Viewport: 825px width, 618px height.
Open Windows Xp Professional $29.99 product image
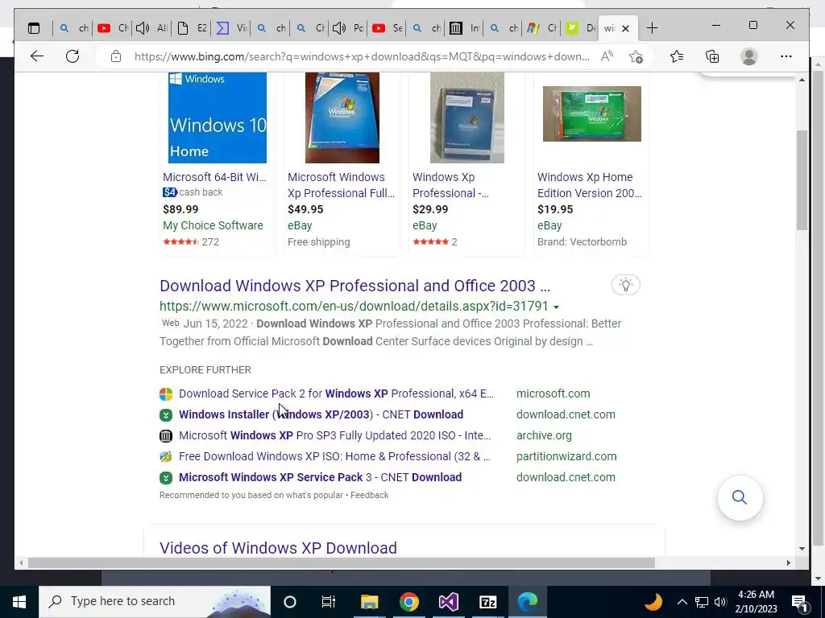coord(466,117)
